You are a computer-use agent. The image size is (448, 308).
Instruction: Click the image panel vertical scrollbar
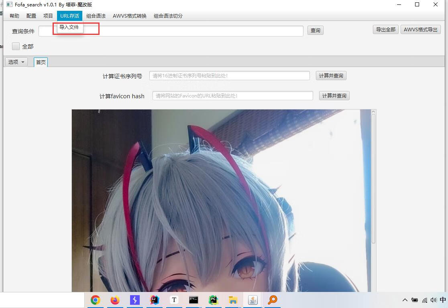point(373,179)
